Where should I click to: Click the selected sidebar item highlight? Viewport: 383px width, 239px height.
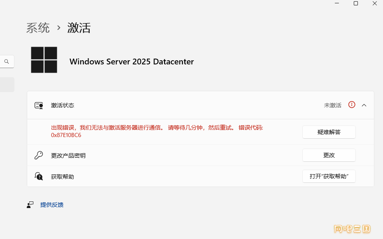pos(7,85)
